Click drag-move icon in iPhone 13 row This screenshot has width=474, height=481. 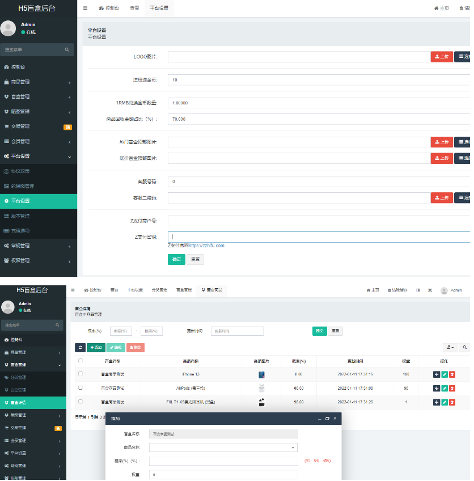437,374
